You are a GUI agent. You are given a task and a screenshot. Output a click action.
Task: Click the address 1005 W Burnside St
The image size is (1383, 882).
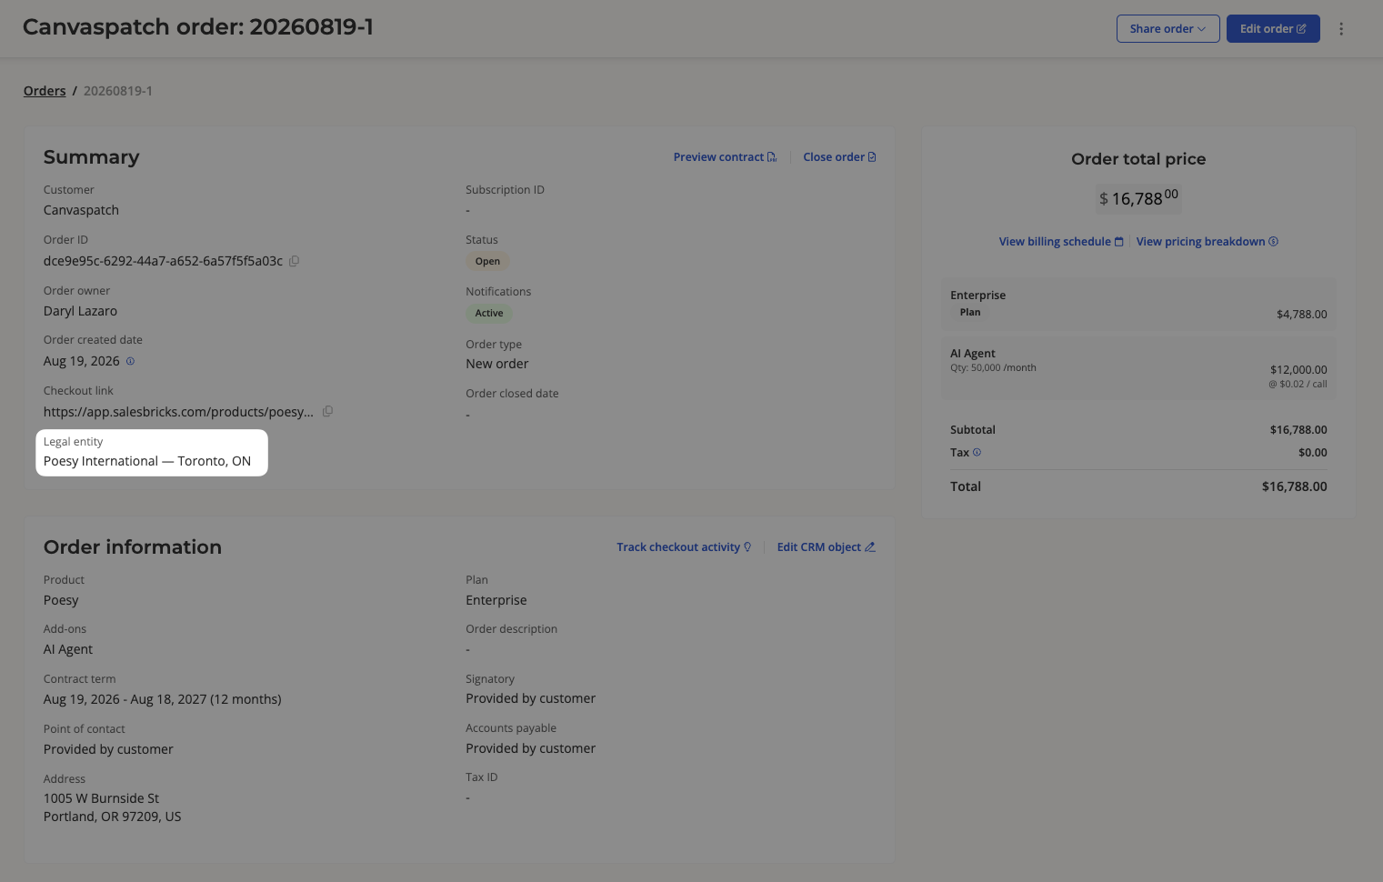tap(113, 807)
